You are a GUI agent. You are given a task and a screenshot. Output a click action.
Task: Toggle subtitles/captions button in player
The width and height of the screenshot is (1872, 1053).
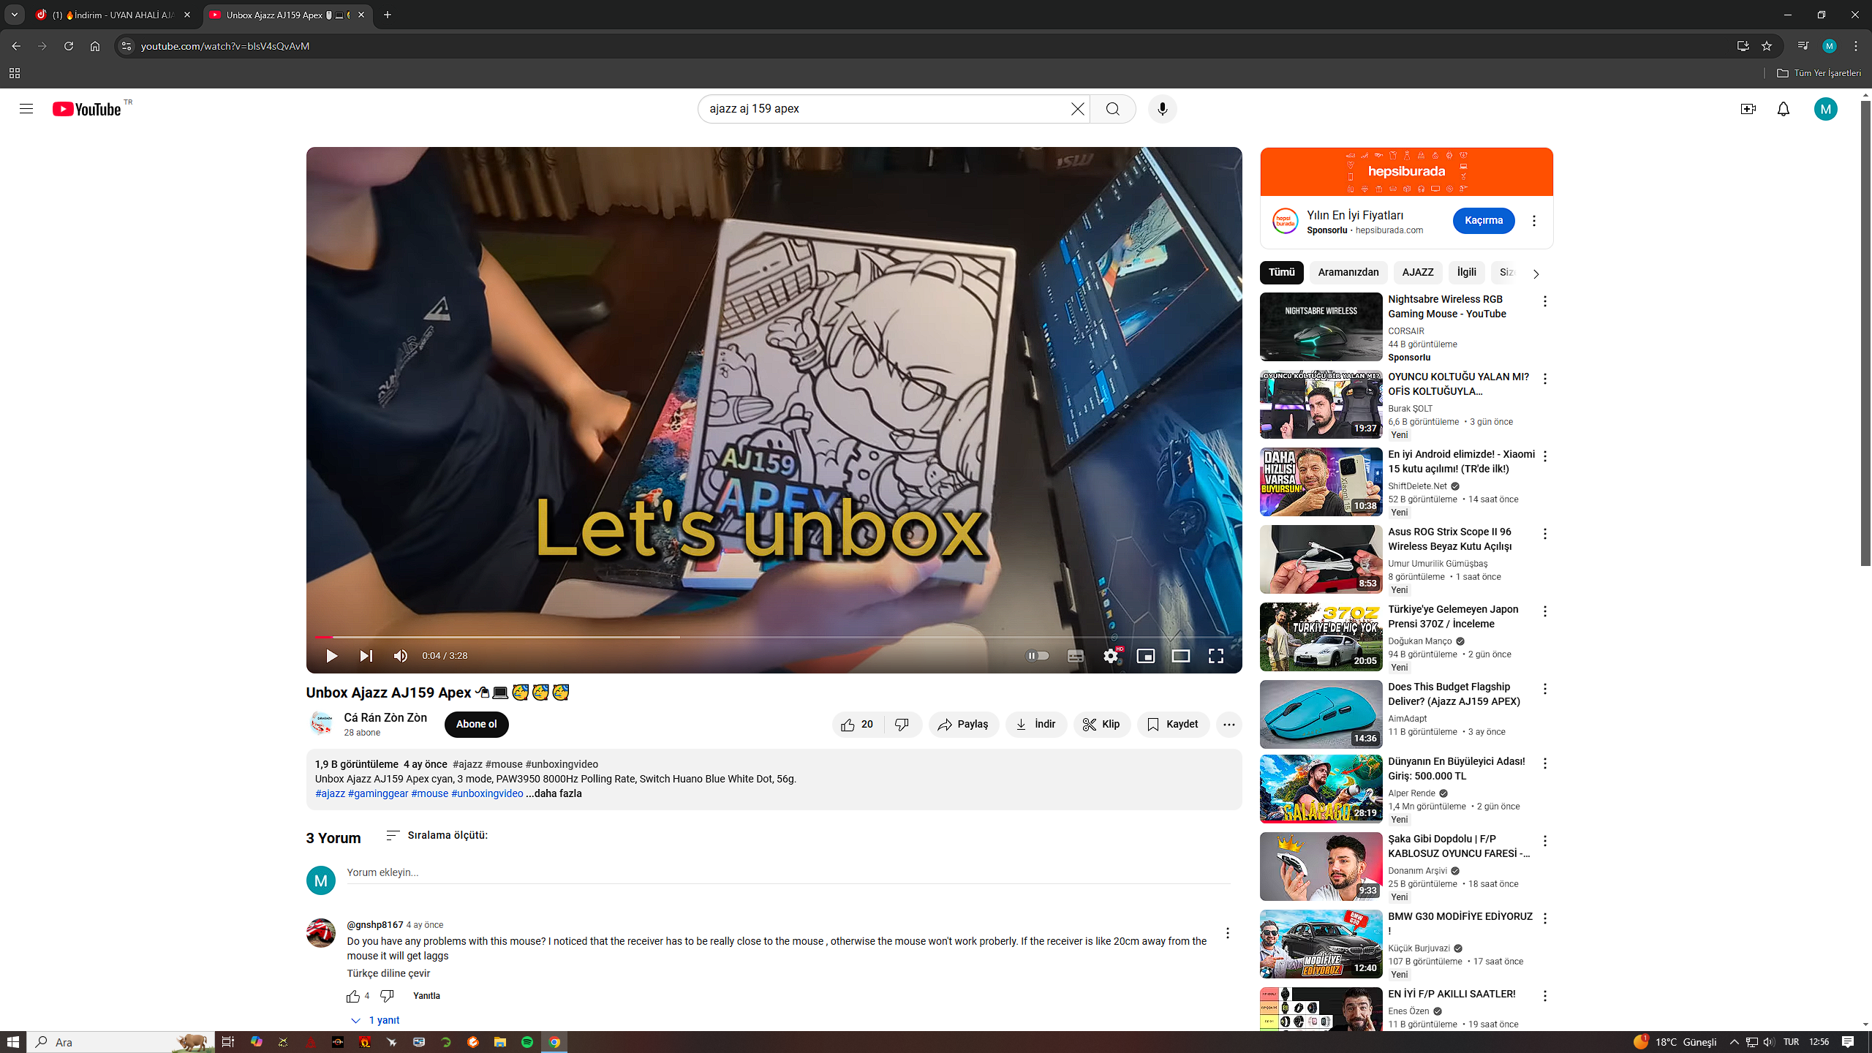coord(1075,656)
